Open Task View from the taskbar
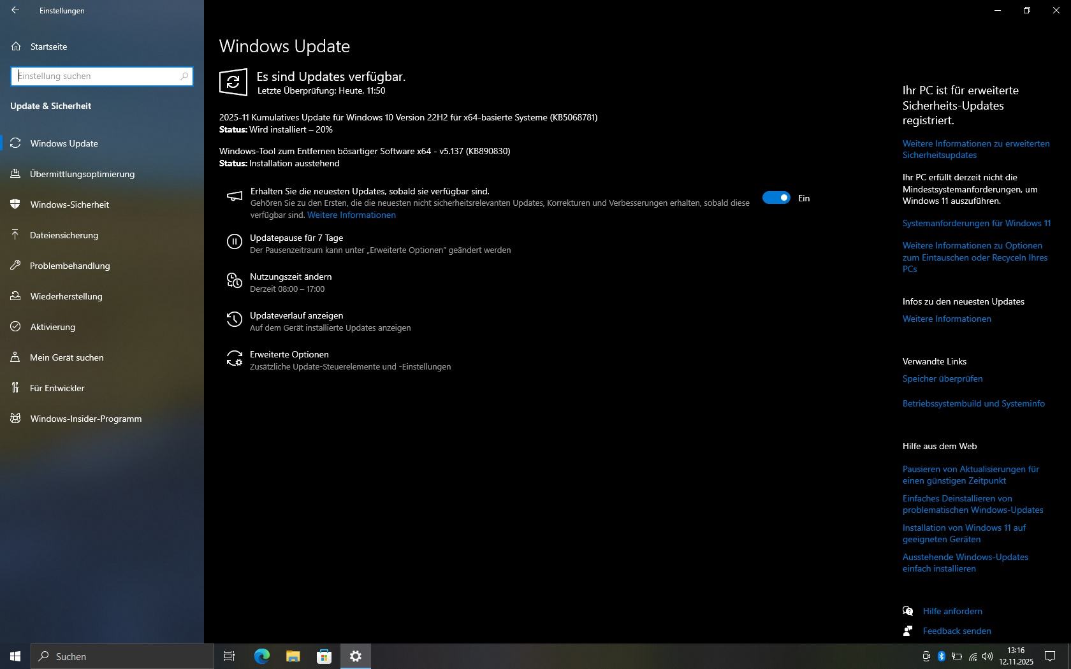The height and width of the screenshot is (669, 1071). coord(229,656)
